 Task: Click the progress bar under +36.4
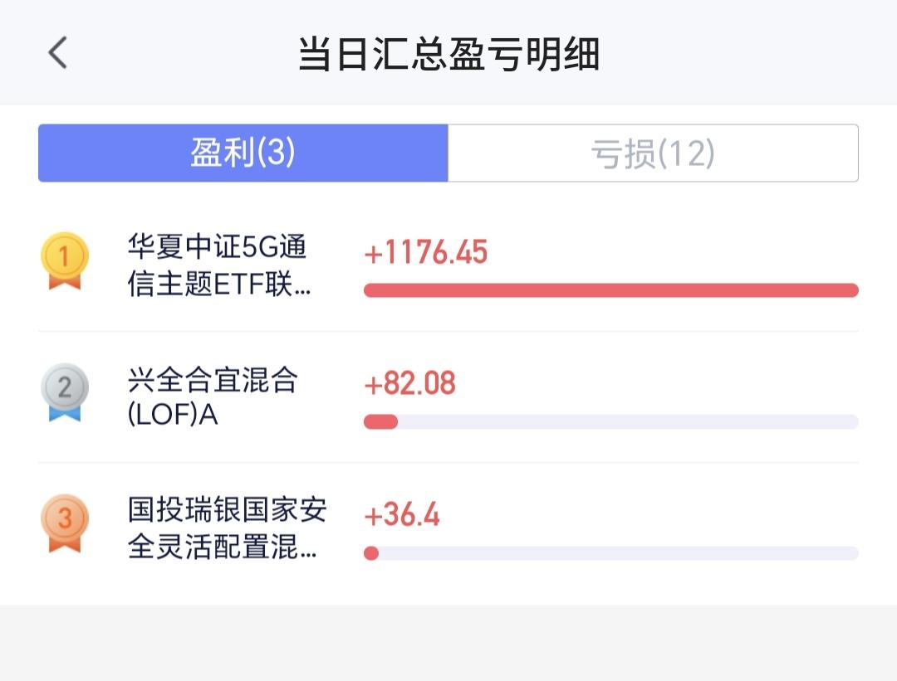pos(610,553)
